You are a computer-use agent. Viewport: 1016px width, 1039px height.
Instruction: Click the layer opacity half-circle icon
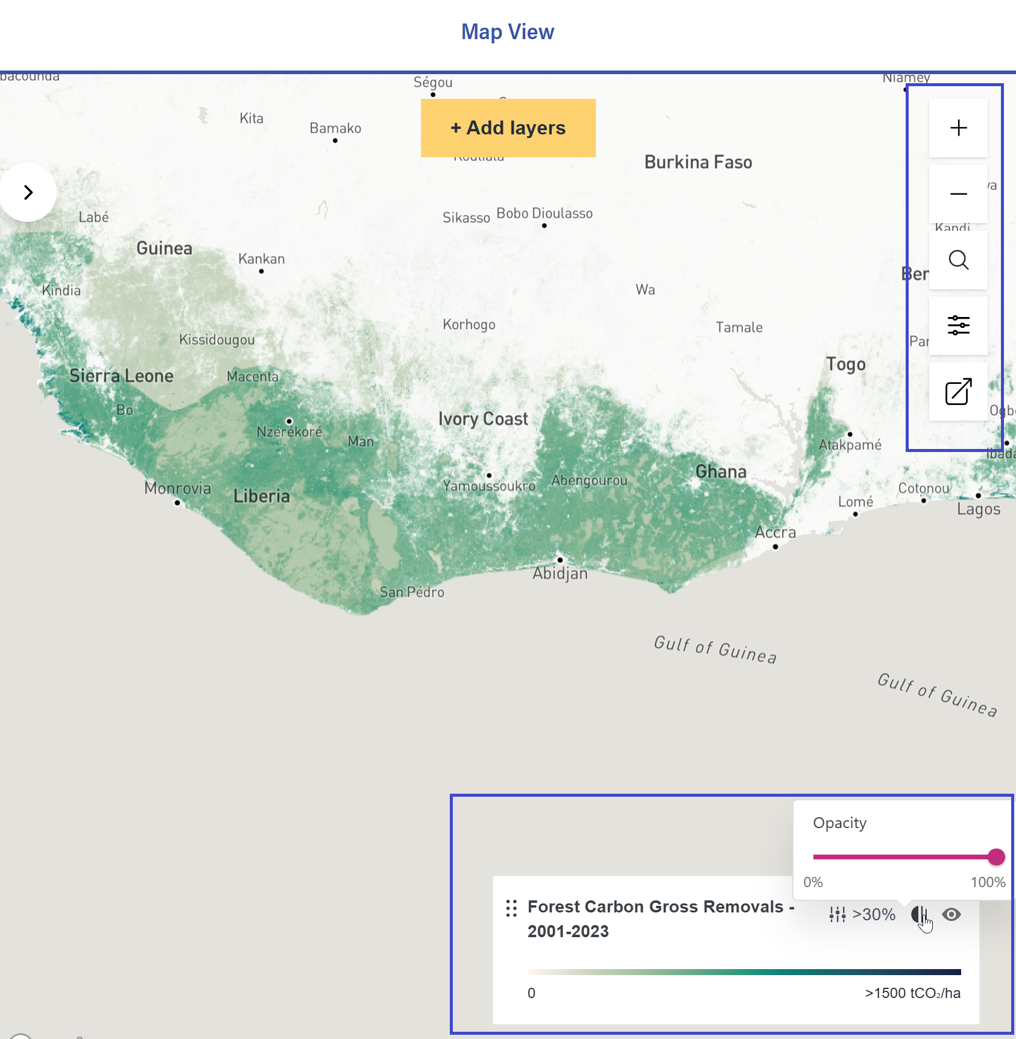[x=918, y=914]
